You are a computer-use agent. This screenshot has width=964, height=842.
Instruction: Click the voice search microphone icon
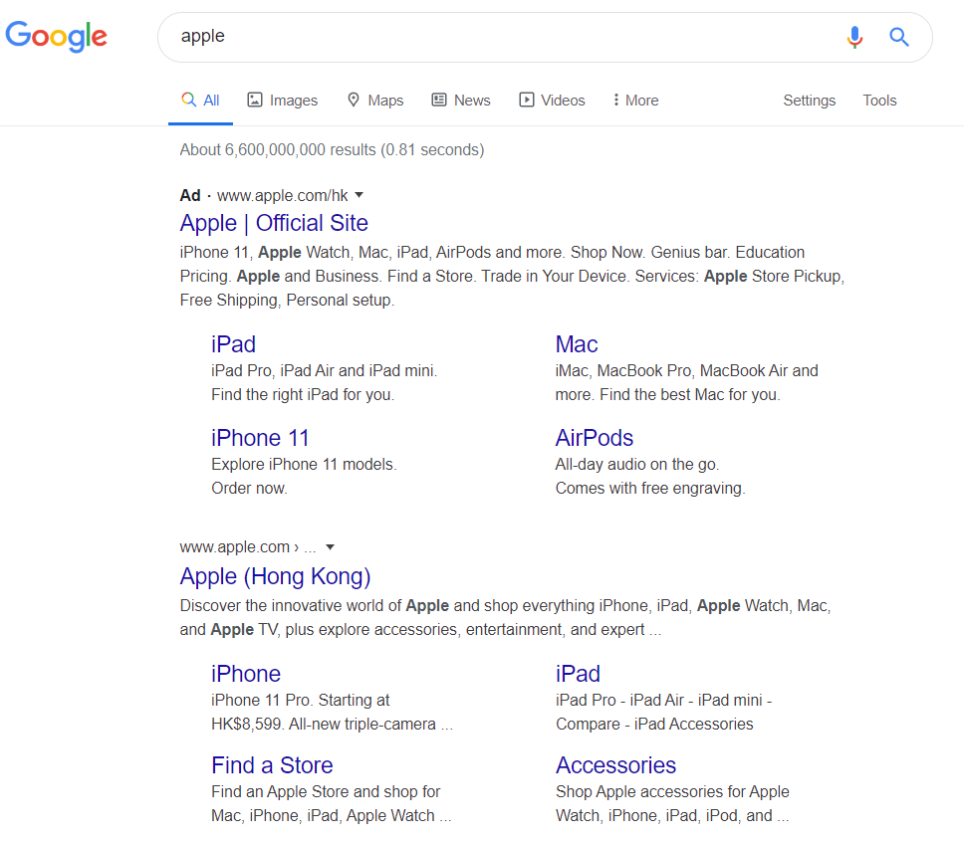tap(853, 37)
